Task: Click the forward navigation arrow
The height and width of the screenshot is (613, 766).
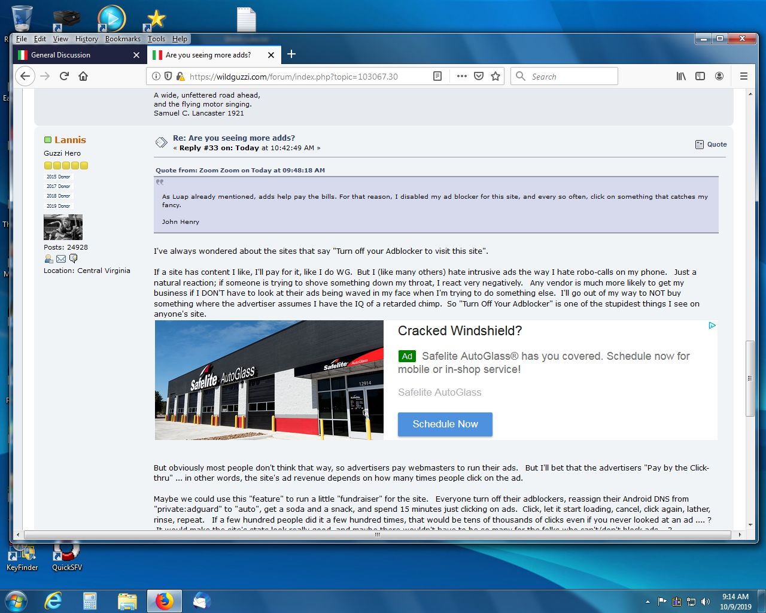Action: click(x=45, y=77)
